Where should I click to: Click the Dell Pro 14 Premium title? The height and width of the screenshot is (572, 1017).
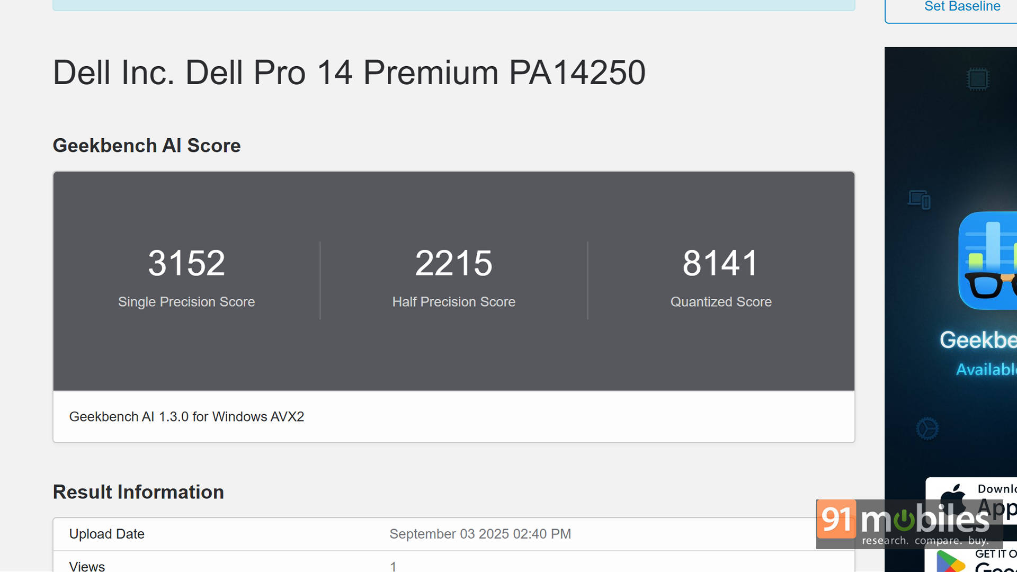(349, 73)
